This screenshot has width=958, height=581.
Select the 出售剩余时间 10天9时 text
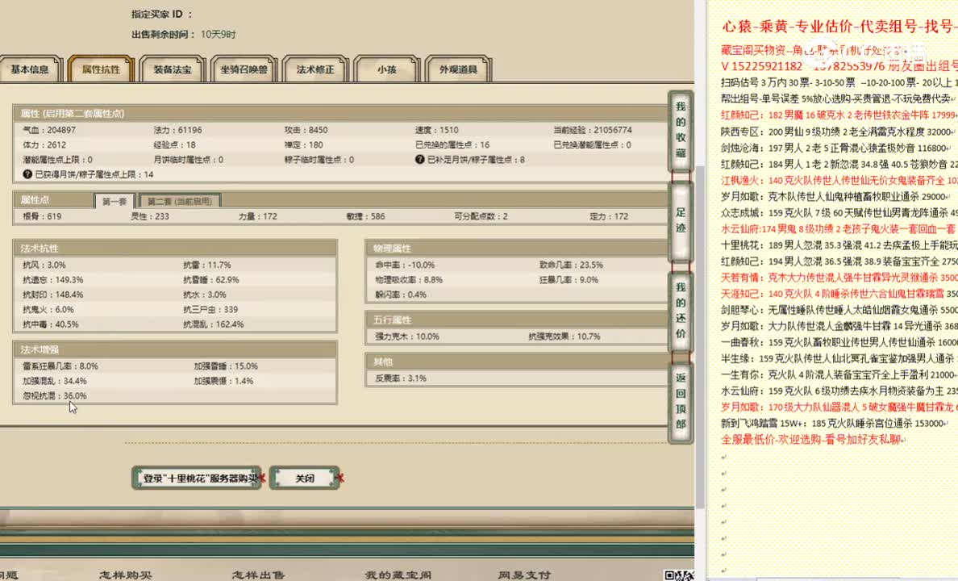[184, 35]
